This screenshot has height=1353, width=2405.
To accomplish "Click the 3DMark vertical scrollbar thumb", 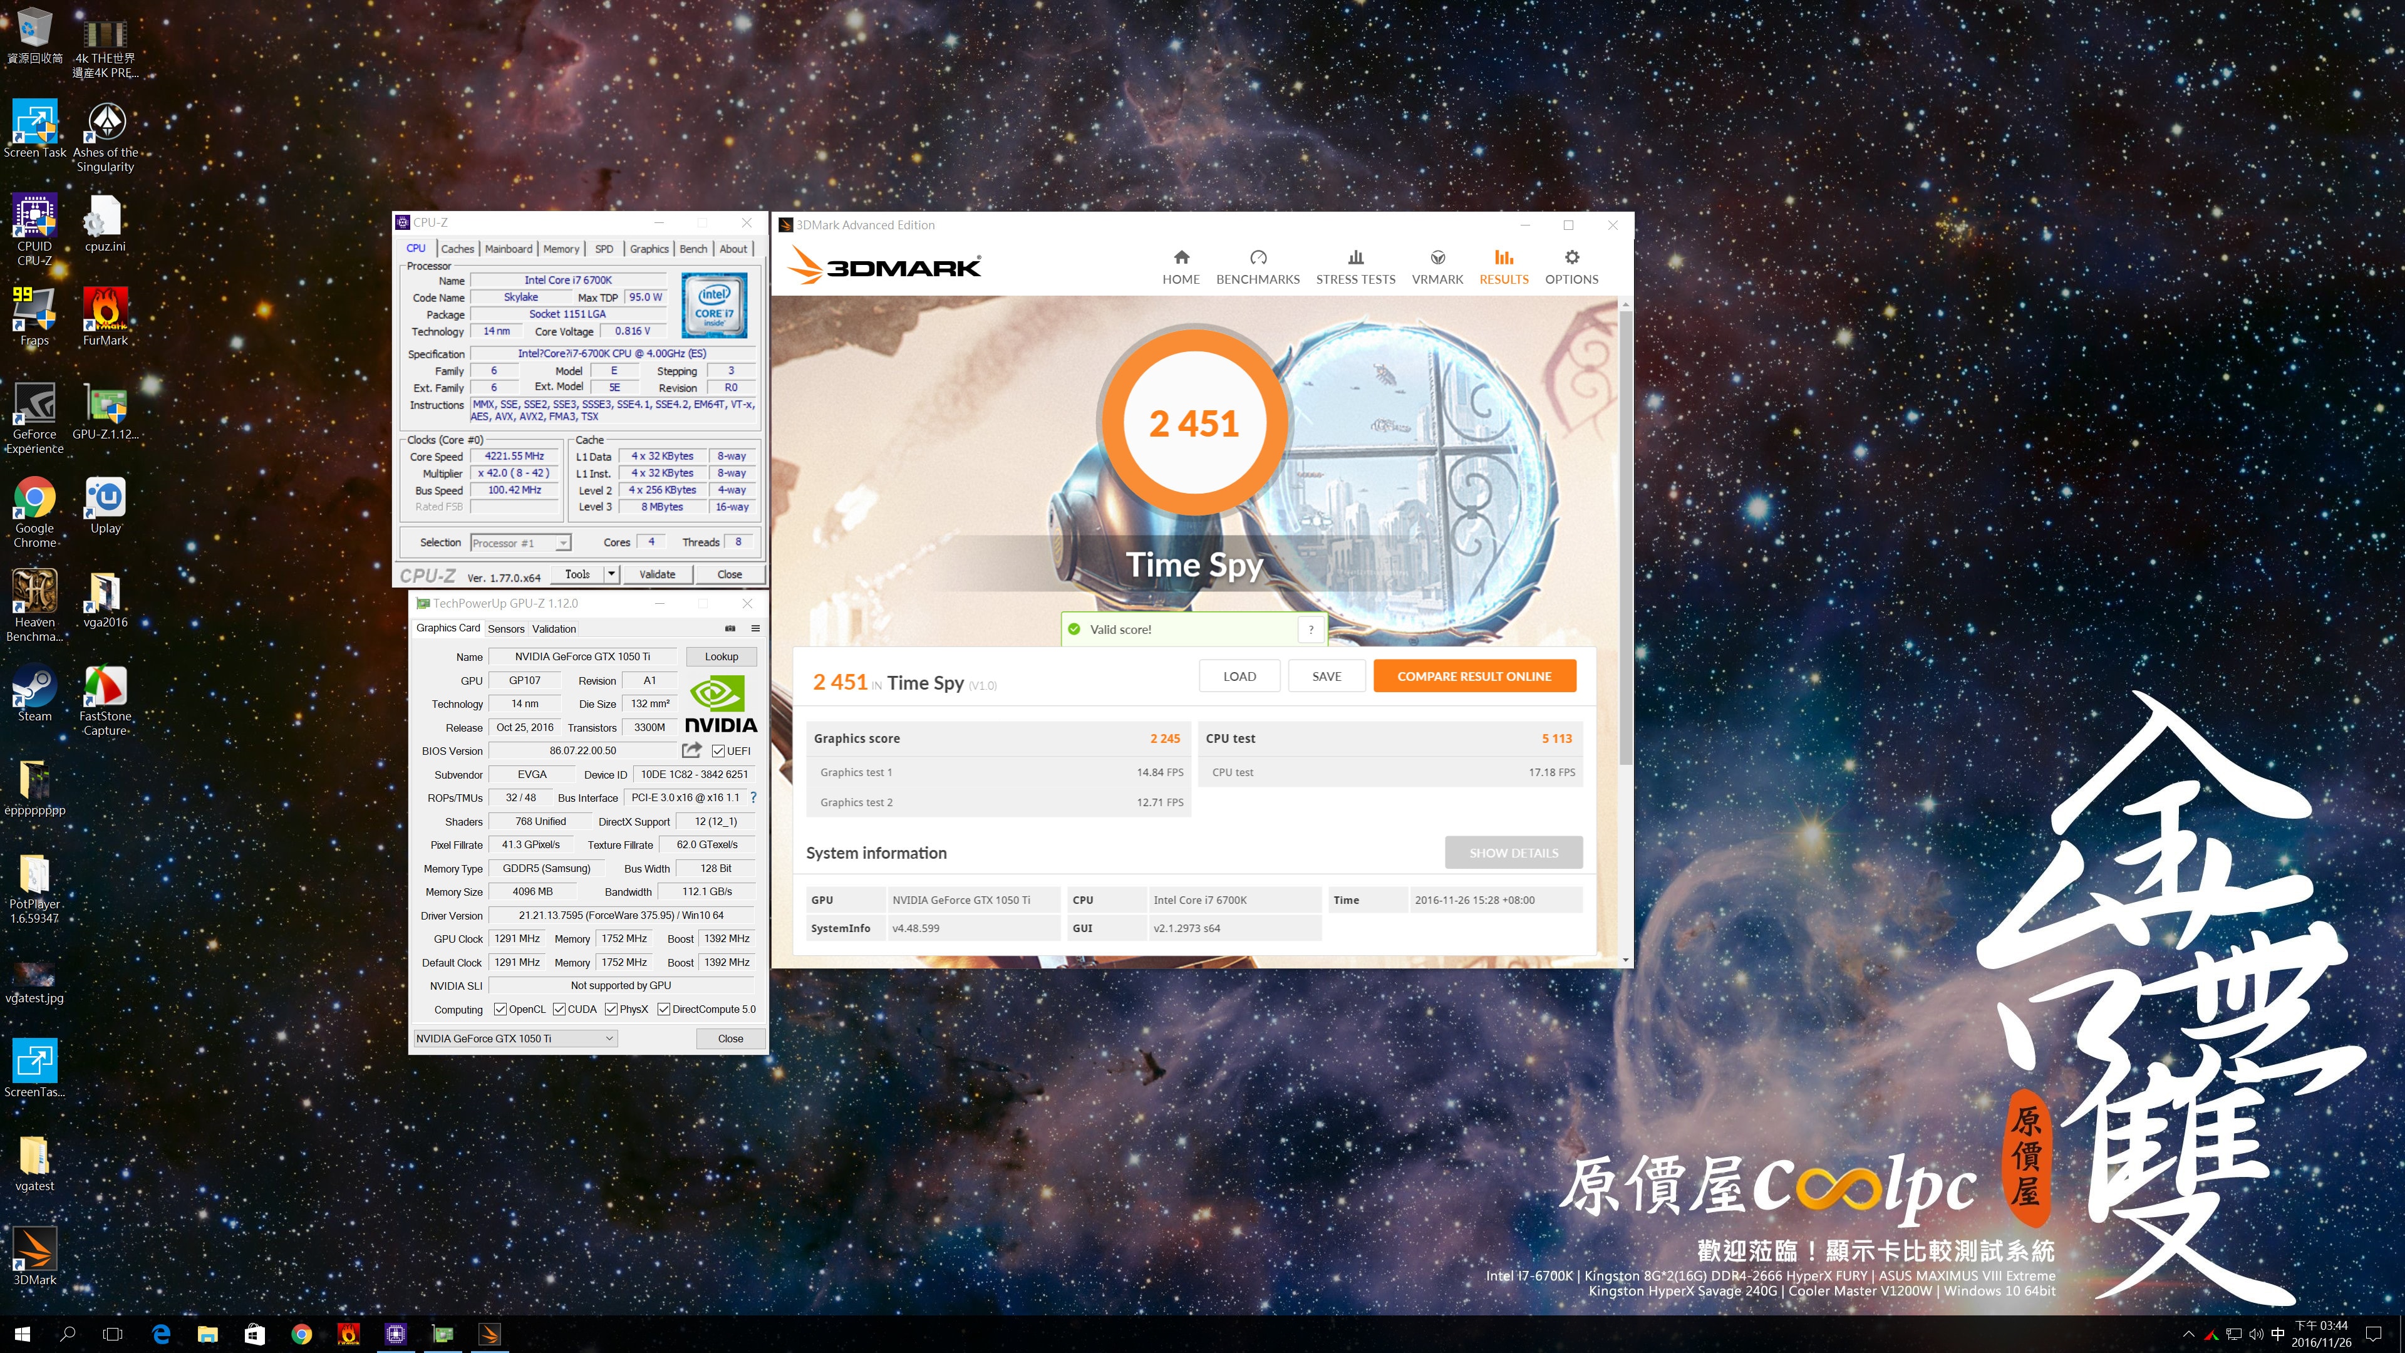I will pos(1625,537).
